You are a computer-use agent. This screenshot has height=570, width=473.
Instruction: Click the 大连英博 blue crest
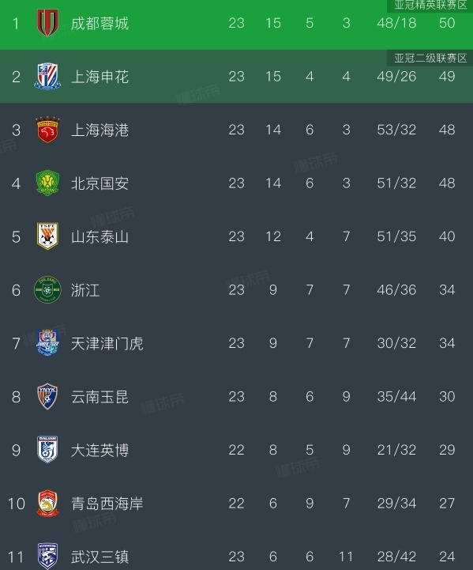[x=47, y=450]
